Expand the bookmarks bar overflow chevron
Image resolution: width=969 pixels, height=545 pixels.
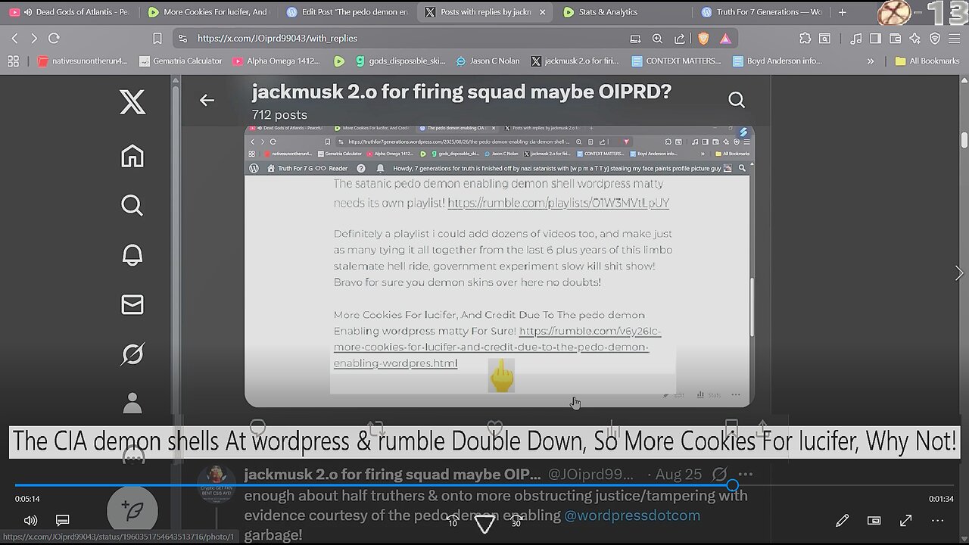pyautogui.click(x=871, y=61)
